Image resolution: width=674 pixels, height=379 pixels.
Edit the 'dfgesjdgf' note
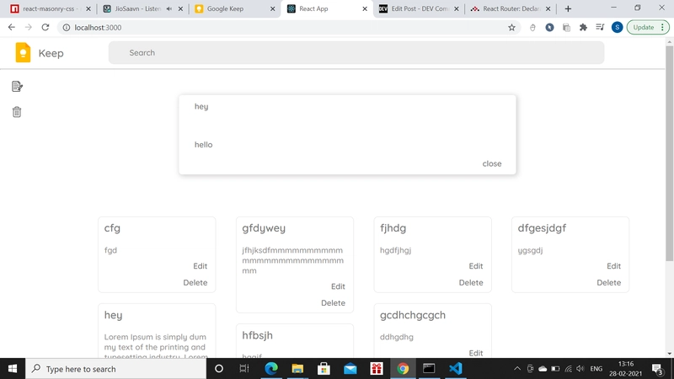(x=614, y=266)
